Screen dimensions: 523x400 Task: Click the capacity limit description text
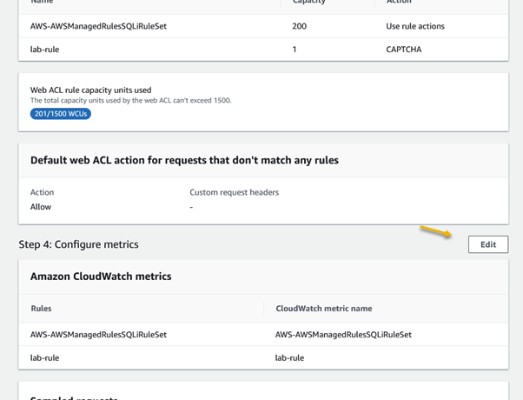click(130, 100)
